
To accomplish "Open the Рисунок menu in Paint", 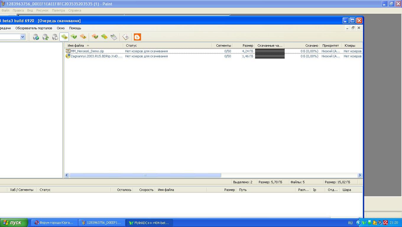I will (42, 10).
